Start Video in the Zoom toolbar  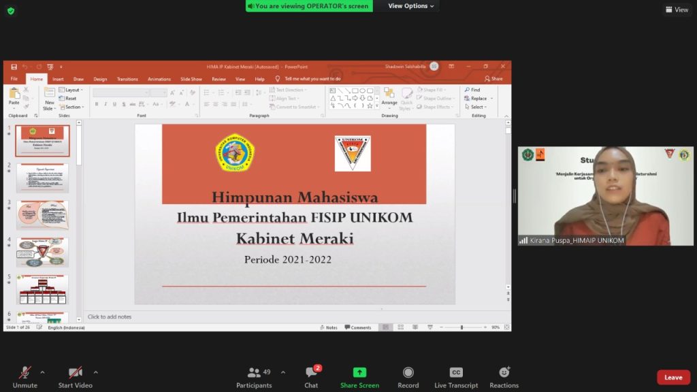pyautogui.click(x=75, y=377)
